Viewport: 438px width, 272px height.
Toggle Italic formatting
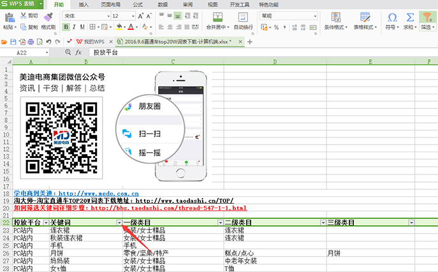74,27
